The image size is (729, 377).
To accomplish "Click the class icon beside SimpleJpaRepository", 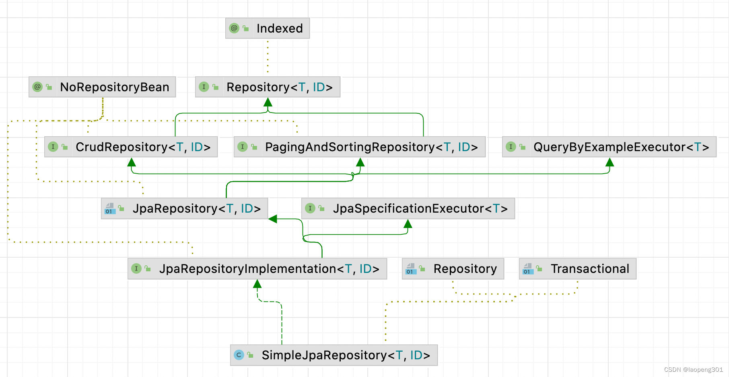I will (x=239, y=355).
